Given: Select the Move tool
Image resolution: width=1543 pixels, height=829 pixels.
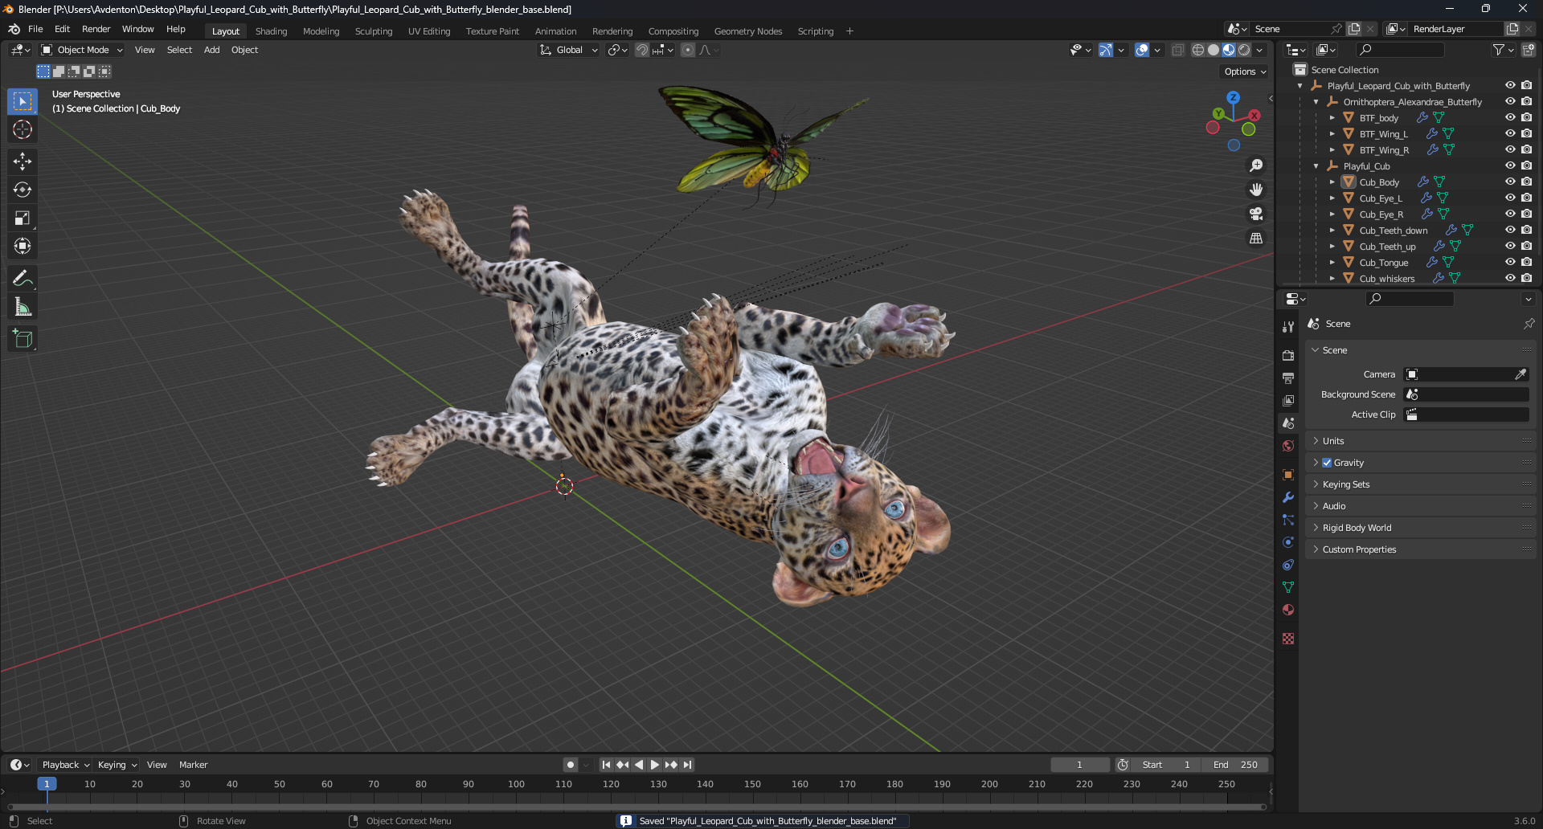Looking at the screenshot, I should tap(23, 161).
